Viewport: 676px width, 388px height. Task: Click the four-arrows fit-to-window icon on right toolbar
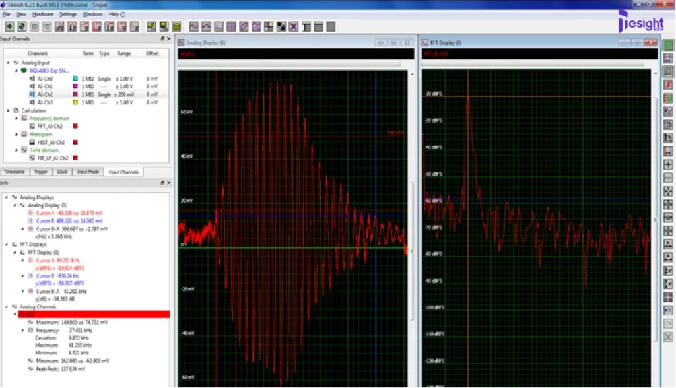668,191
